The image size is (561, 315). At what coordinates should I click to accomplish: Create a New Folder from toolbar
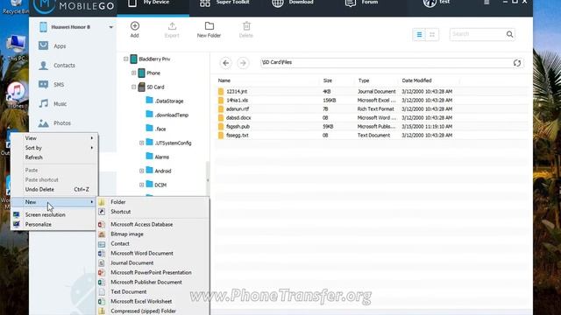[209, 30]
